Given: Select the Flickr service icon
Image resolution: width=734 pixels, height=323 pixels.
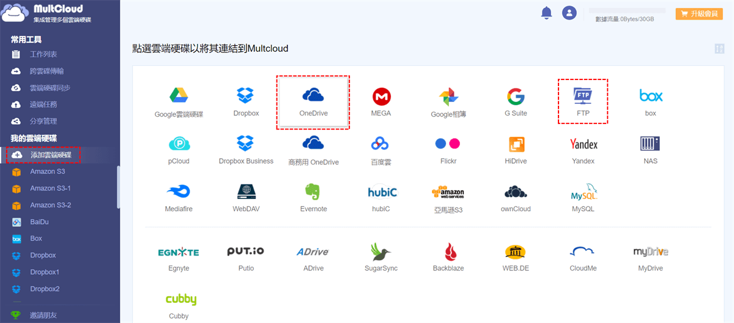Looking at the screenshot, I should pos(448,143).
